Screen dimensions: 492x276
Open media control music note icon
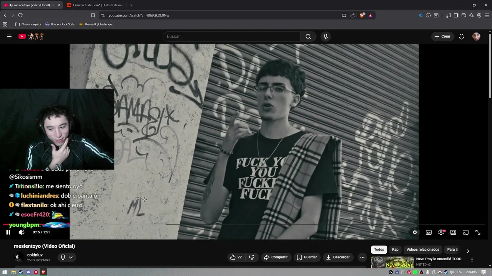[x=449, y=15]
